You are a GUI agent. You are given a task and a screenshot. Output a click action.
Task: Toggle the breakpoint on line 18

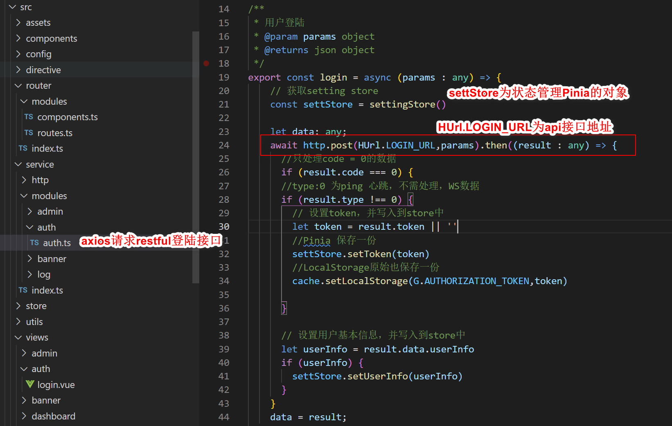coord(206,63)
